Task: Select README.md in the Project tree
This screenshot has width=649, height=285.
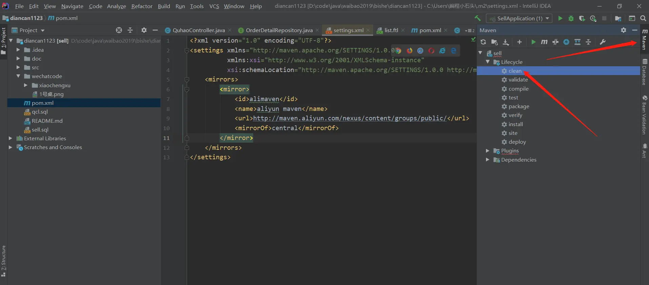Action: pyautogui.click(x=47, y=121)
